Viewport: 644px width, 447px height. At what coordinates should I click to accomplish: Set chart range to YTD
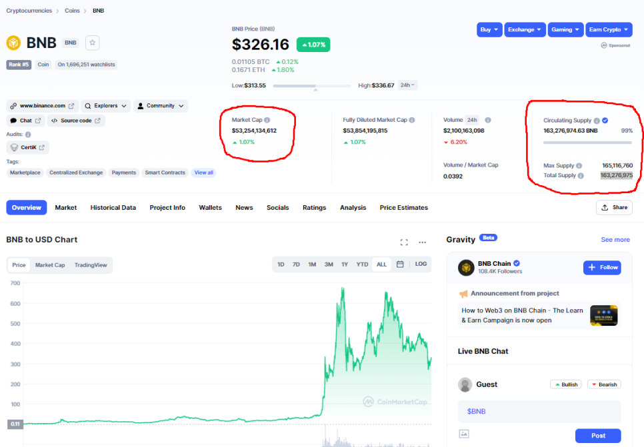click(362, 264)
